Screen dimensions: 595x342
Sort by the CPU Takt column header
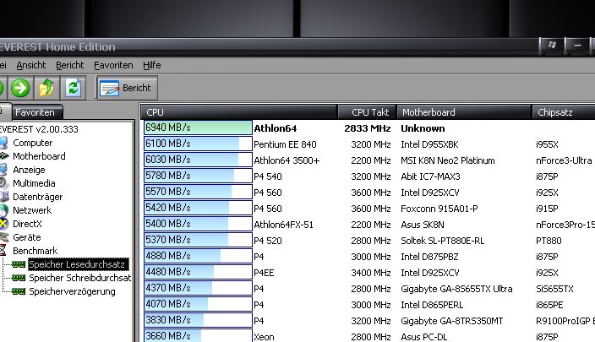[367, 112]
